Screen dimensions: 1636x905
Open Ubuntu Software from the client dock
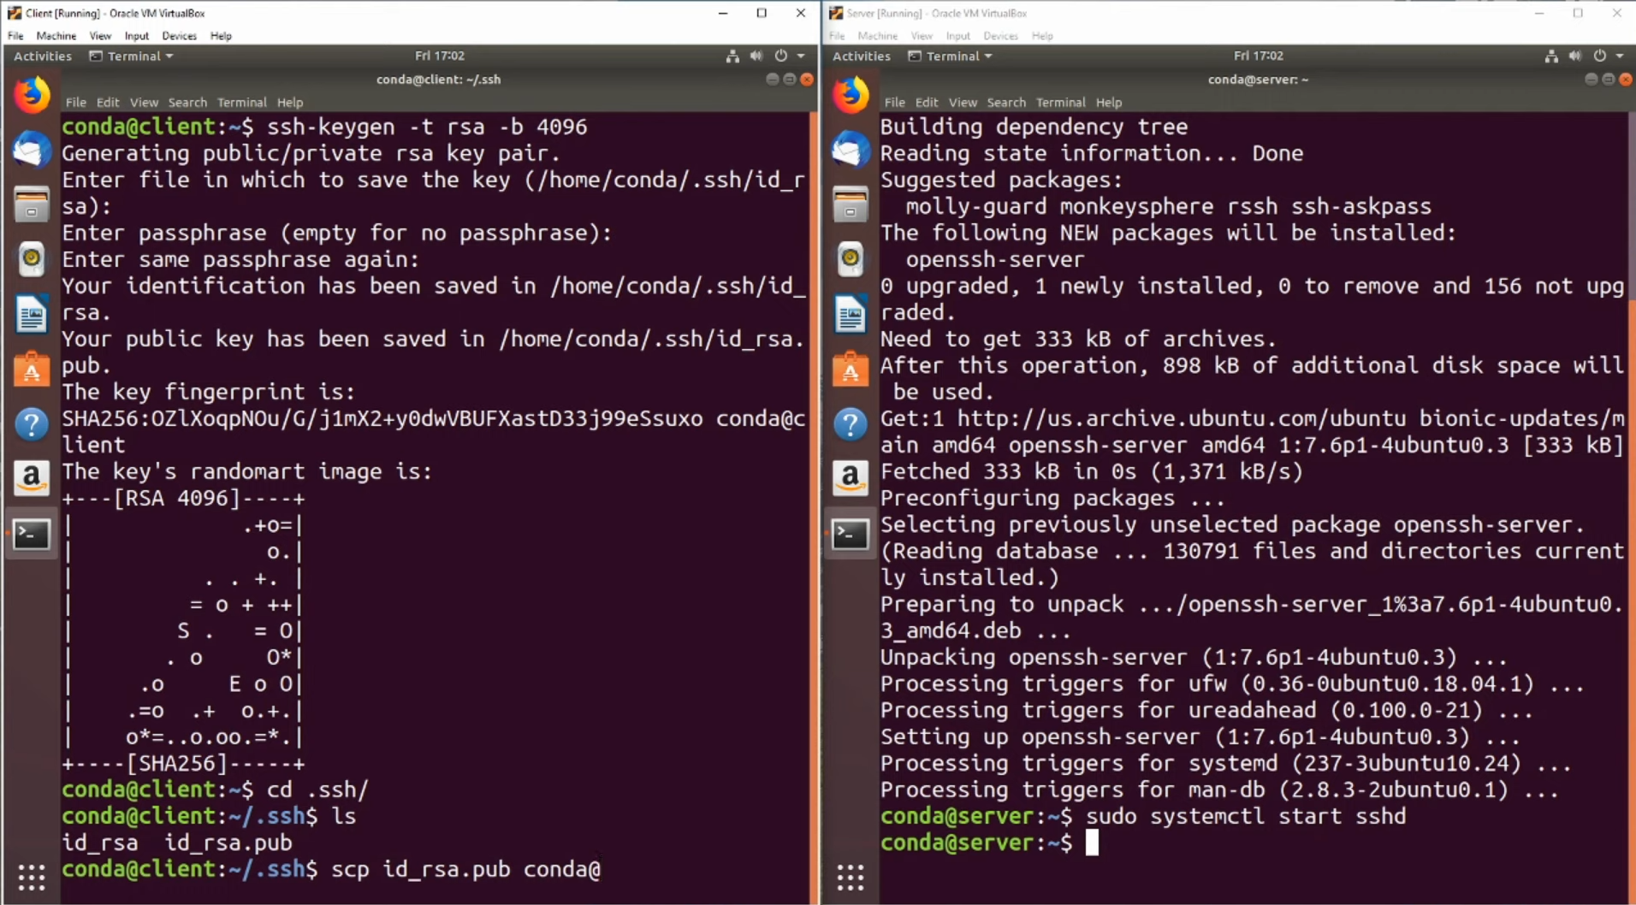[x=32, y=368]
